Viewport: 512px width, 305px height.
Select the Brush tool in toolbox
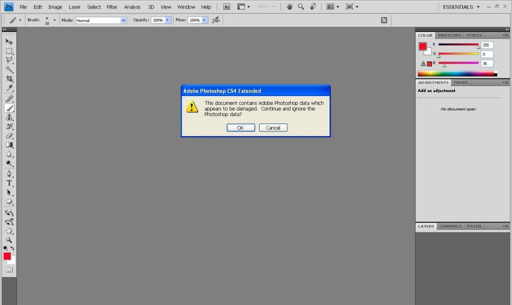9,108
